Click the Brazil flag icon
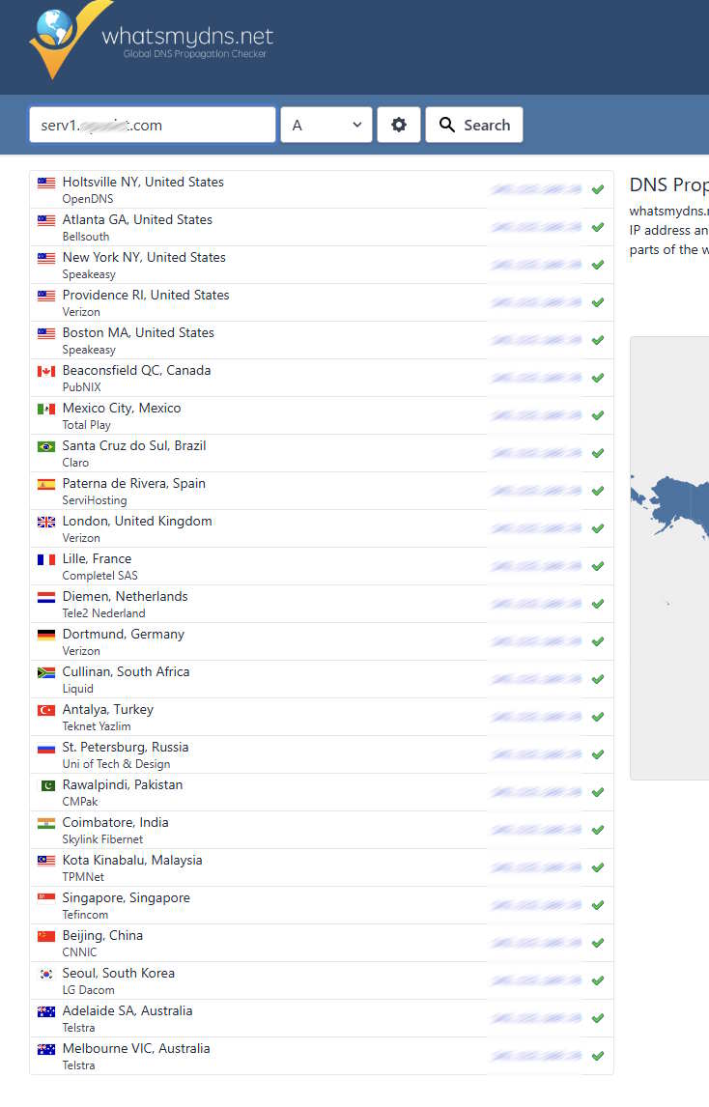The width and height of the screenshot is (709, 1107). click(x=46, y=446)
